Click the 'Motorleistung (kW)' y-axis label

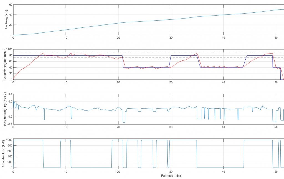[x=3, y=153]
